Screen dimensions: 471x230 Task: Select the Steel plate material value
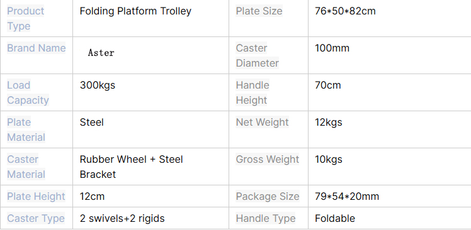(x=91, y=123)
